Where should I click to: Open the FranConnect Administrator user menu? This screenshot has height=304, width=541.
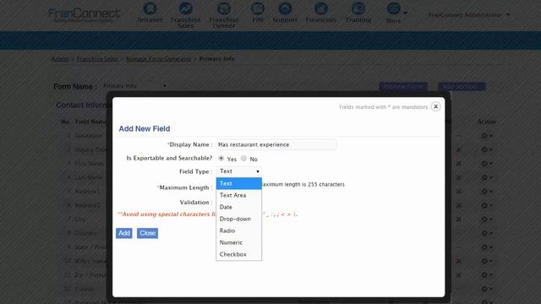click(x=469, y=15)
